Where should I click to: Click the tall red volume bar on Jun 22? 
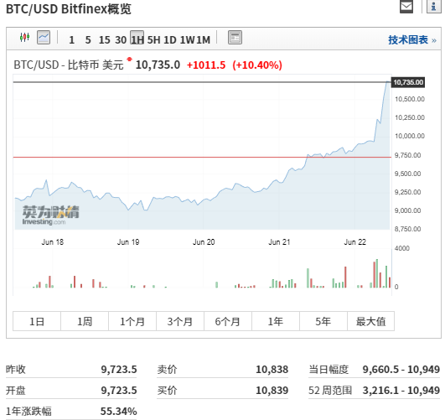click(x=375, y=275)
